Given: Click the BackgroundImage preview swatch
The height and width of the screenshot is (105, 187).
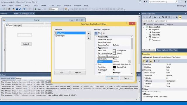Looking at the screenshot, I should coord(114,53).
